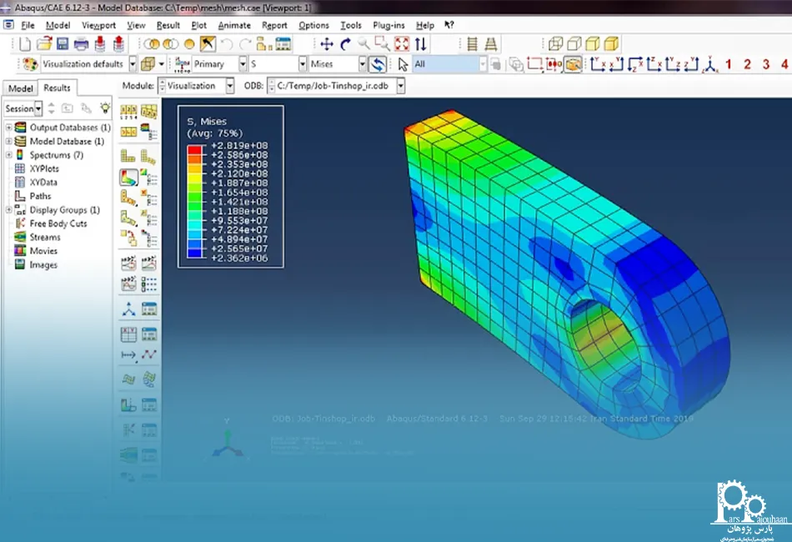This screenshot has width=792, height=542.
Task: Click the Auto-fit view icon
Action: click(402, 44)
